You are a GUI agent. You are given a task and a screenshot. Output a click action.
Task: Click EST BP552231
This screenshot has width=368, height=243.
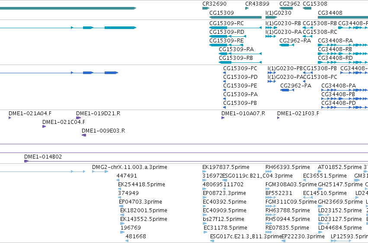[x=271, y=198]
